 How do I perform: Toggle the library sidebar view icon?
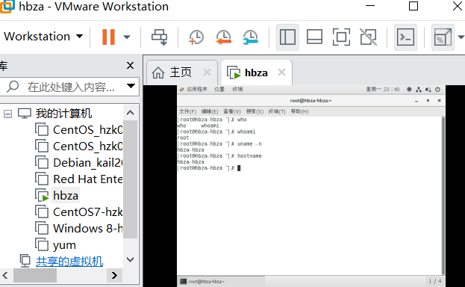(x=287, y=37)
